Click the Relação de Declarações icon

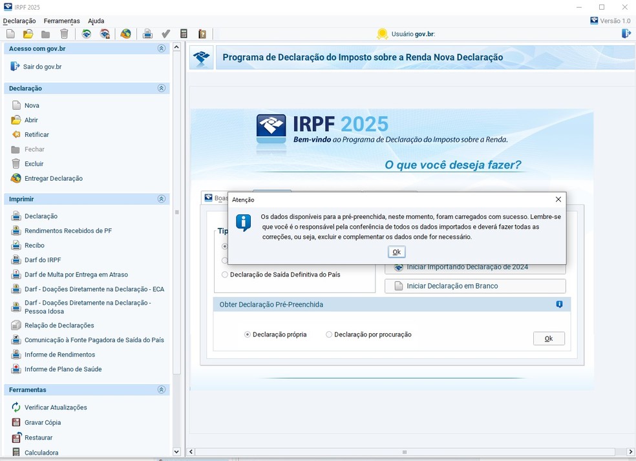click(x=16, y=325)
